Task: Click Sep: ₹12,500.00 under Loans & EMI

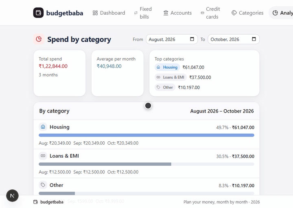Action: 89,172
